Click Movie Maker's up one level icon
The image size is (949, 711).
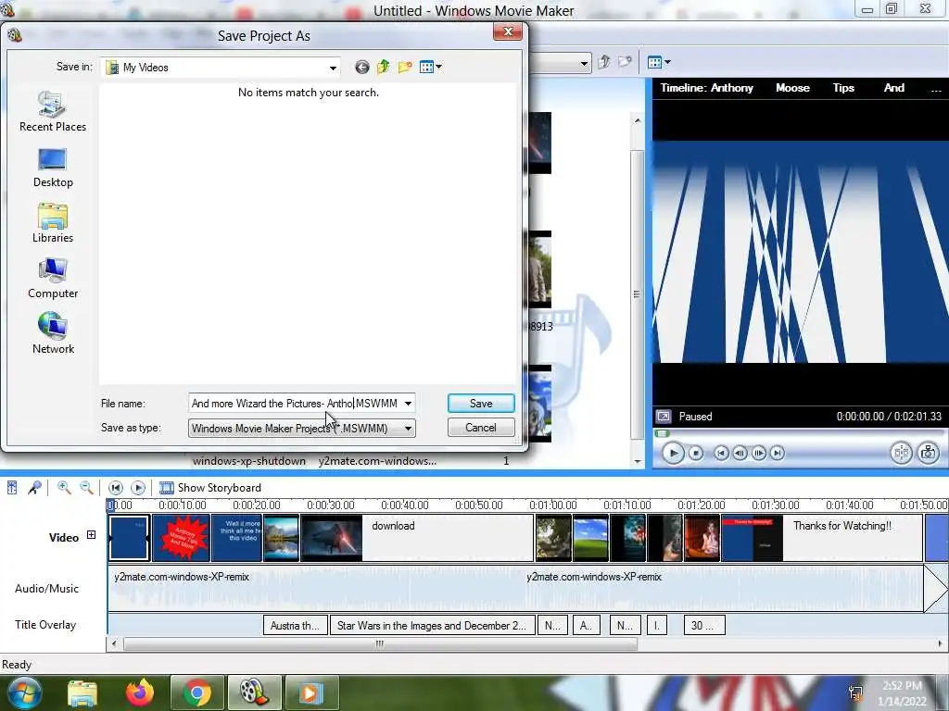point(604,62)
